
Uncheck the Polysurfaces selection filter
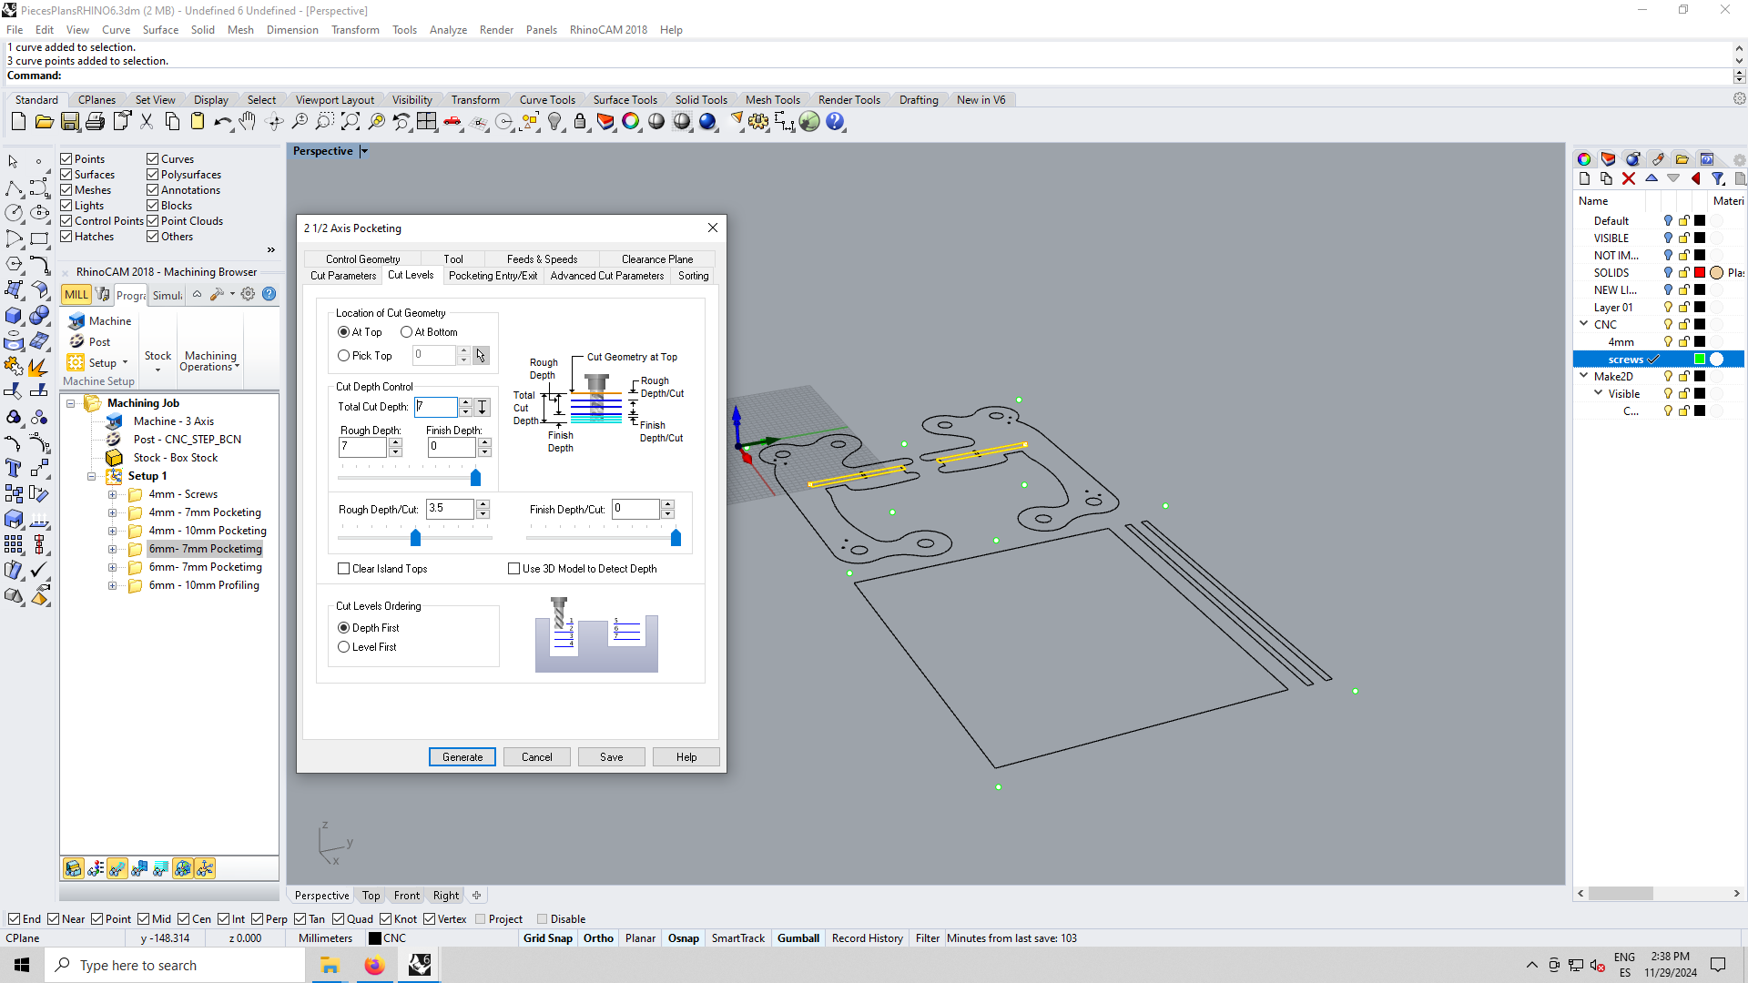tap(153, 175)
